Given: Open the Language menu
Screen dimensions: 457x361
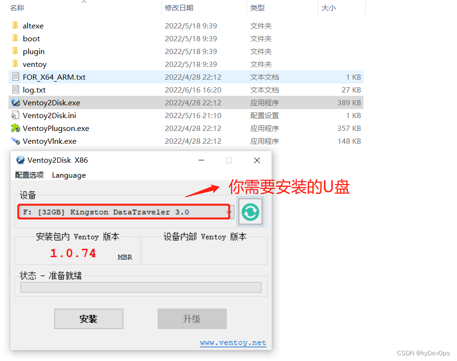Looking at the screenshot, I should (x=69, y=175).
